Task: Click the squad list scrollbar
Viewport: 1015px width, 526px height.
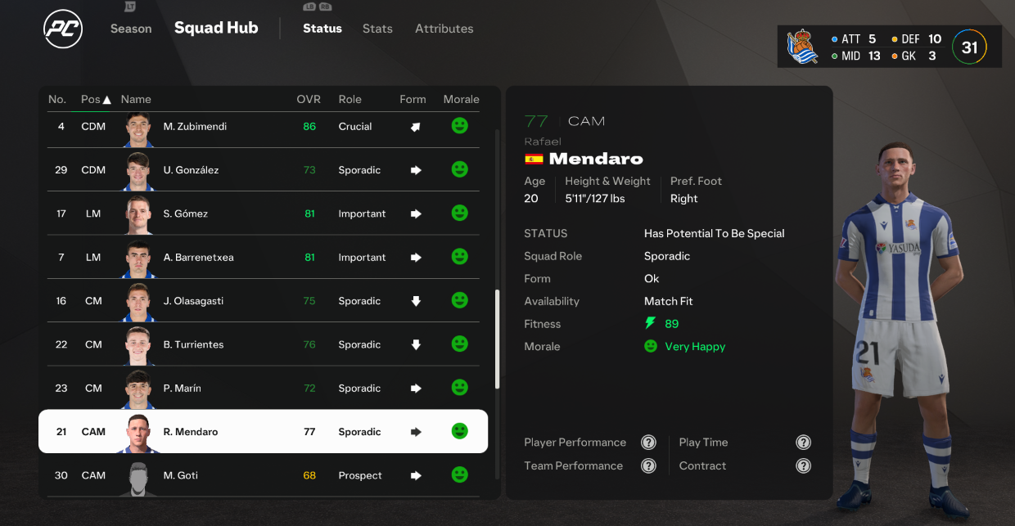Action: pyautogui.click(x=496, y=339)
